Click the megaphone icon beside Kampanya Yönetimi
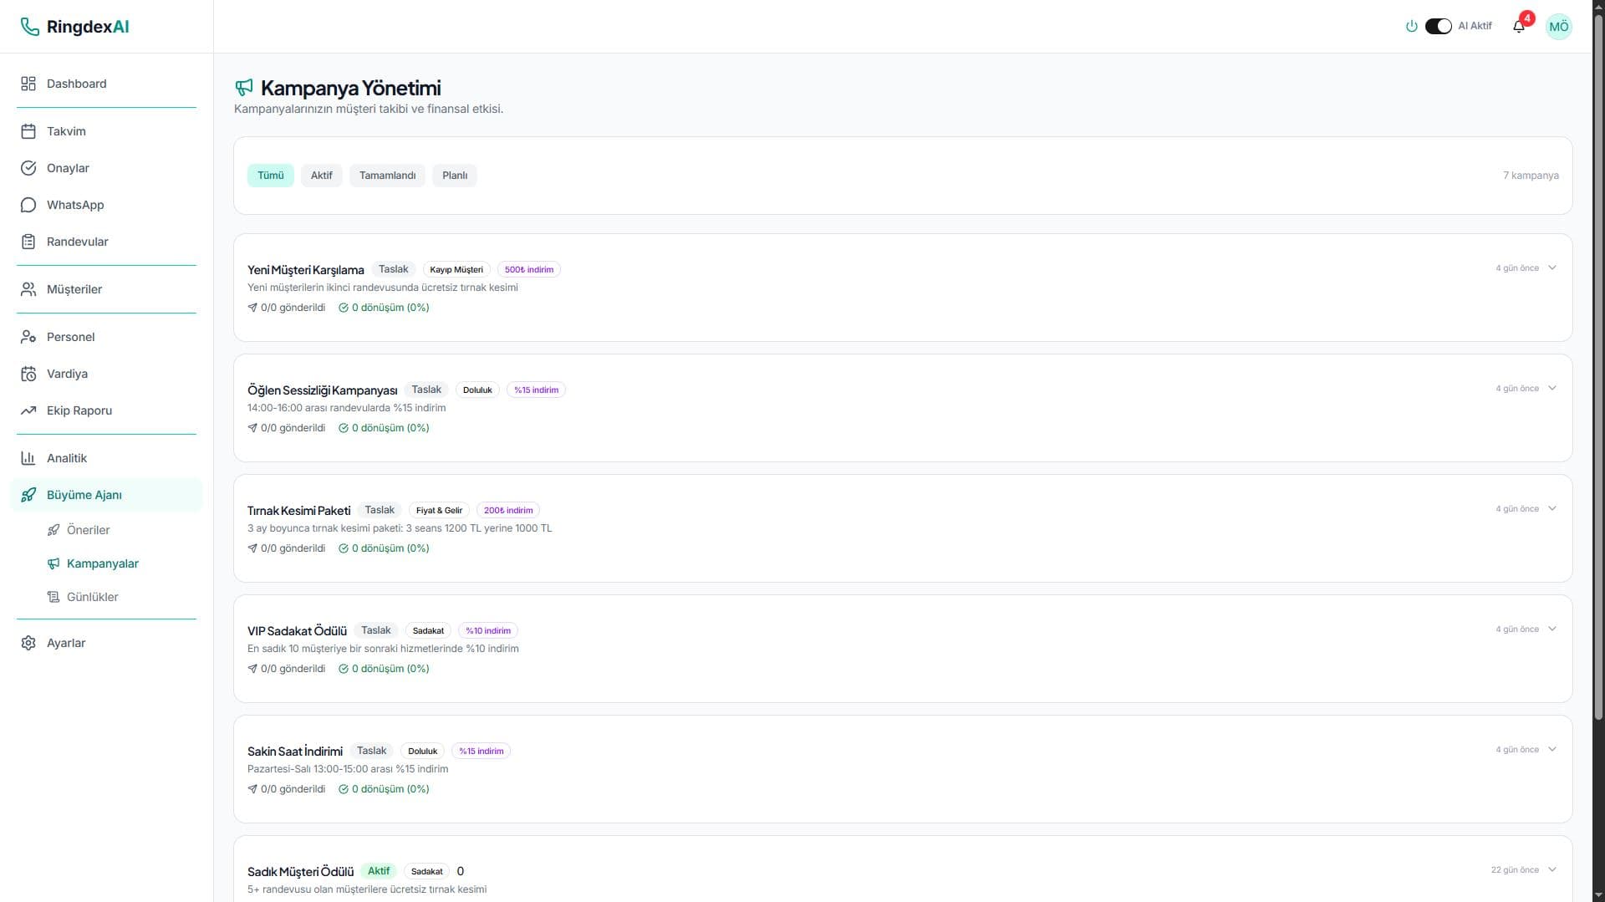 click(244, 88)
